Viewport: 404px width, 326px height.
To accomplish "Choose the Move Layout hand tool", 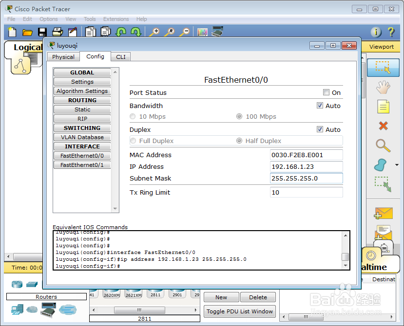I will pos(383,87).
